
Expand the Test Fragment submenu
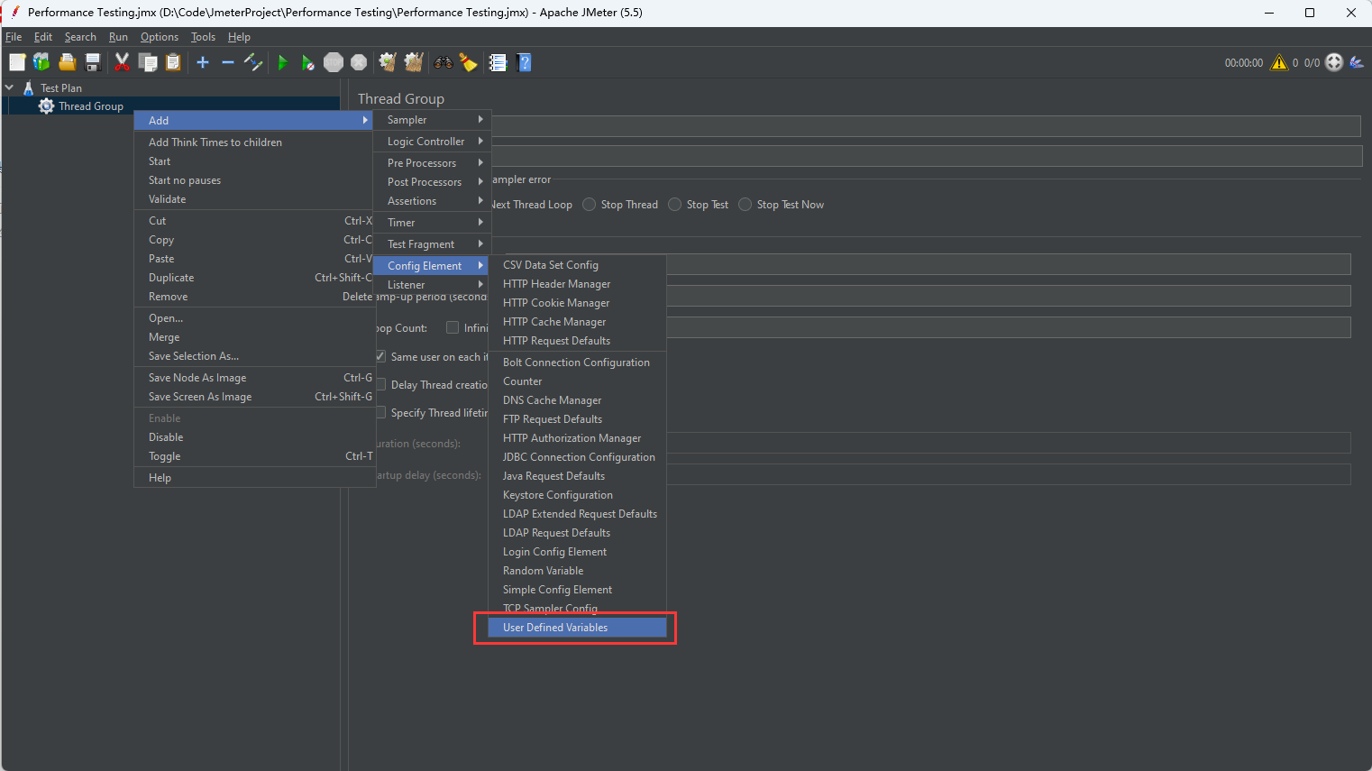point(433,244)
